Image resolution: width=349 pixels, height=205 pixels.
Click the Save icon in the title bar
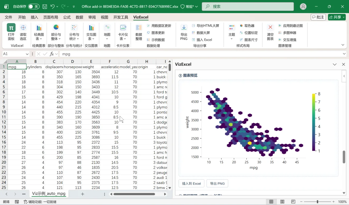coord(45,6)
